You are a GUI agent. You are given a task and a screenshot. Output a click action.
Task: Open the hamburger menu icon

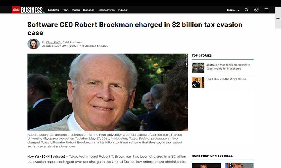pos(266,10)
